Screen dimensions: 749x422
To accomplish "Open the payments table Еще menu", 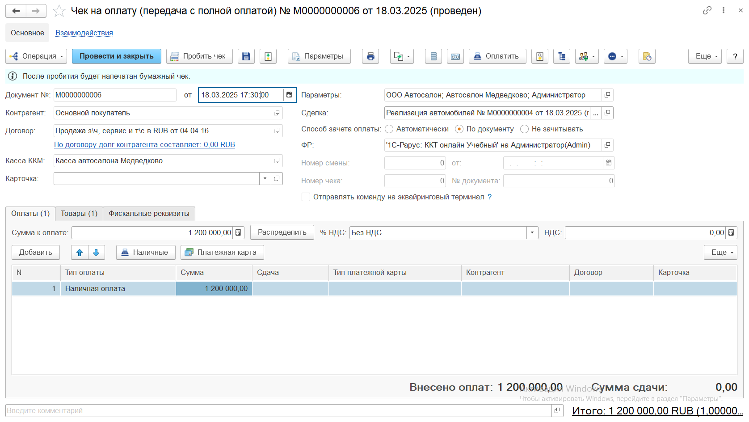I will tap(720, 253).
